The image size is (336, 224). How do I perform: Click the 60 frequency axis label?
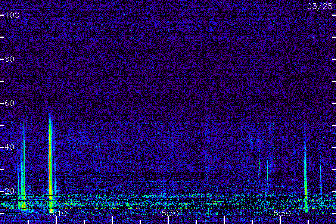9,103
